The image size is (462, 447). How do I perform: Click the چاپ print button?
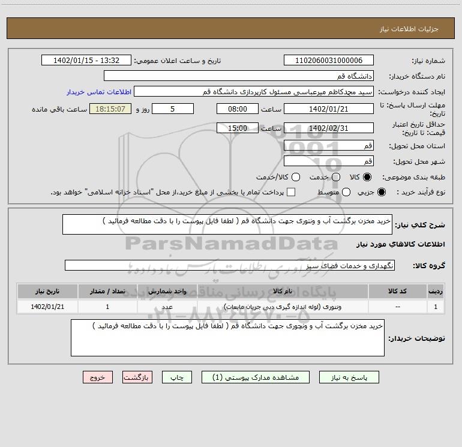[177, 377]
